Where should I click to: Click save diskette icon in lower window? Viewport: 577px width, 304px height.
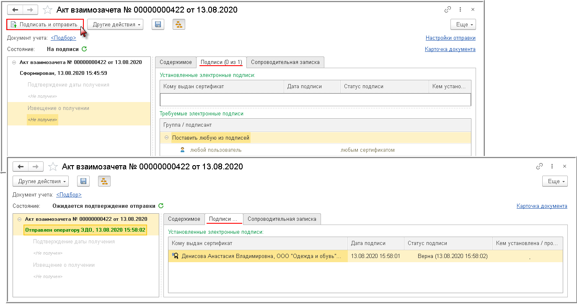(x=83, y=181)
